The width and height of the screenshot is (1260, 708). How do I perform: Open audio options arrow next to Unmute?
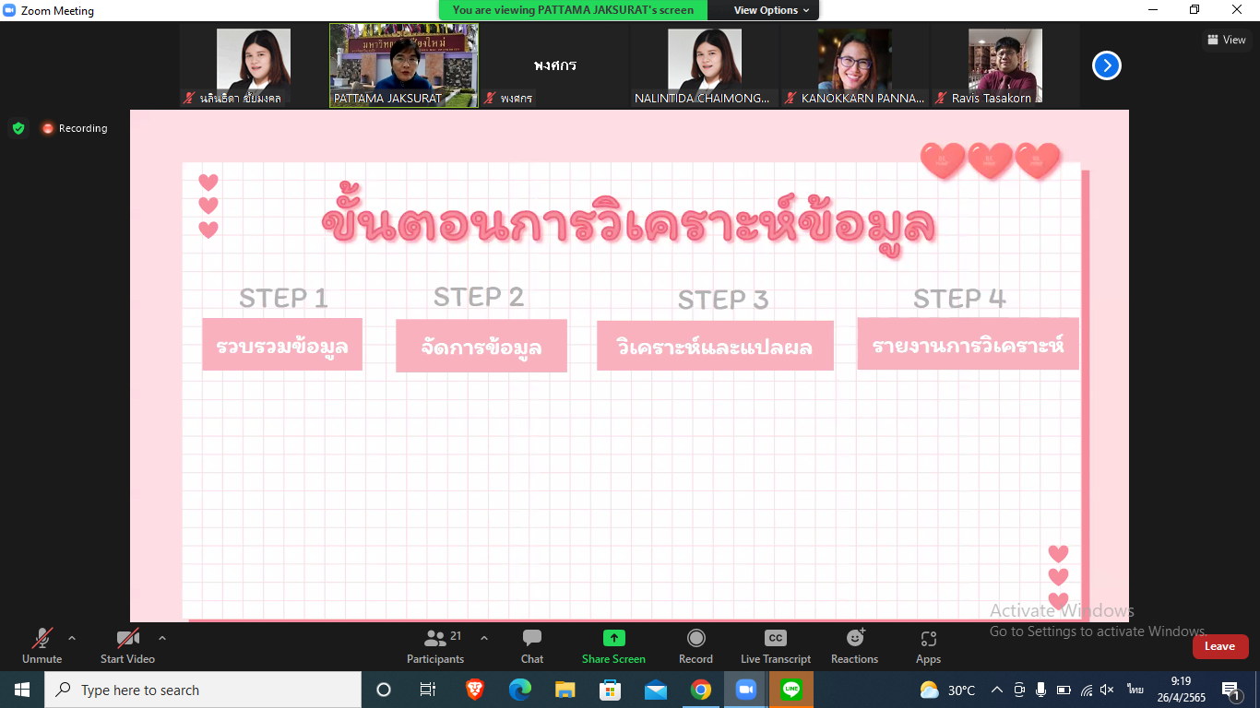coord(72,638)
